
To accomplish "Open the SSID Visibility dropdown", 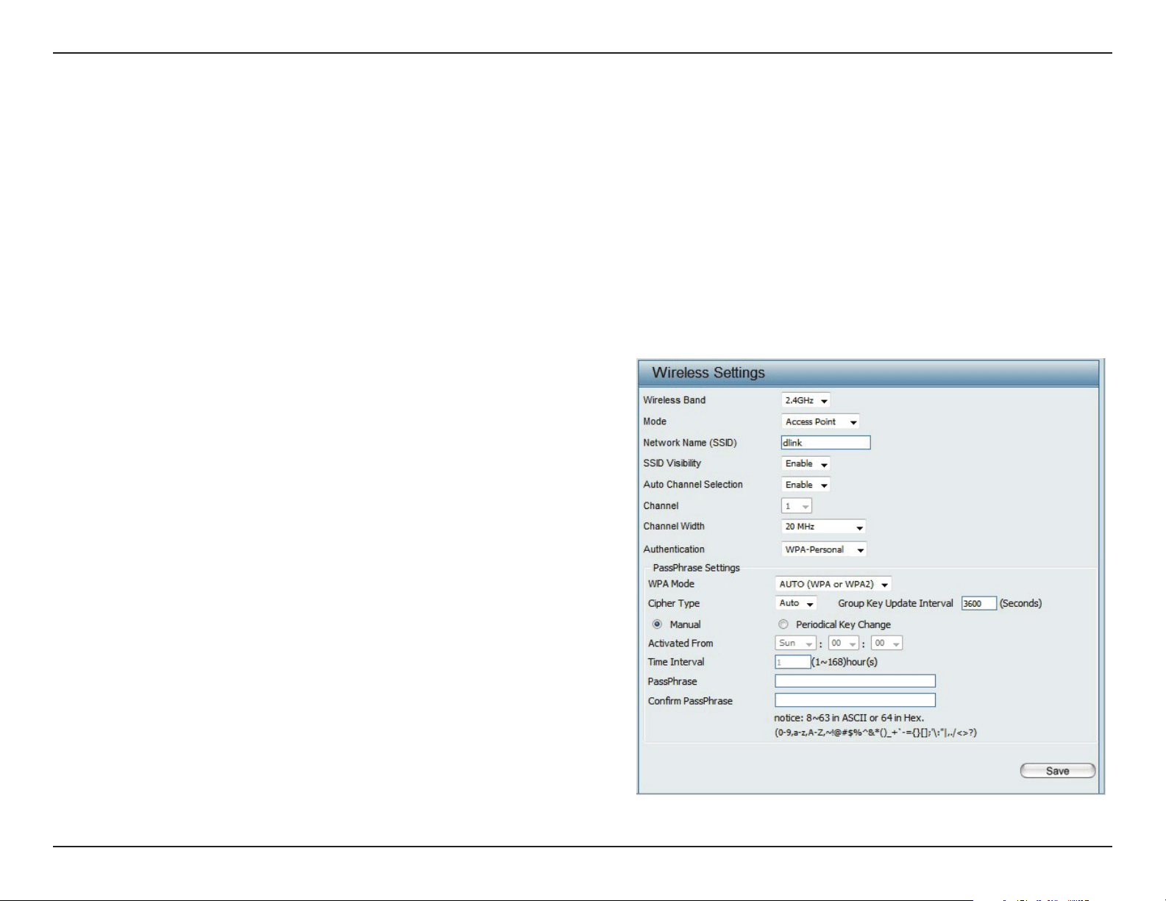I will 806,464.
